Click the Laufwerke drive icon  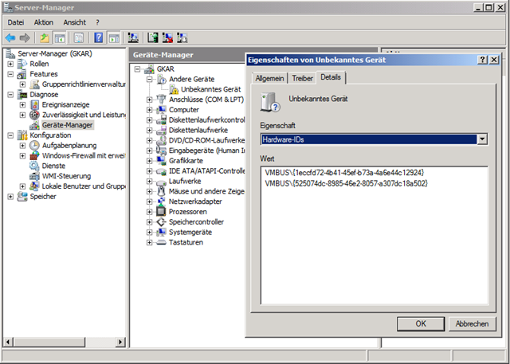click(x=161, y=182)
